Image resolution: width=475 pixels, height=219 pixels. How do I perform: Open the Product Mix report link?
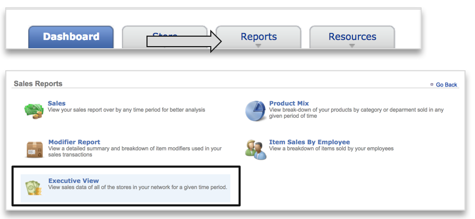[289, 103]
